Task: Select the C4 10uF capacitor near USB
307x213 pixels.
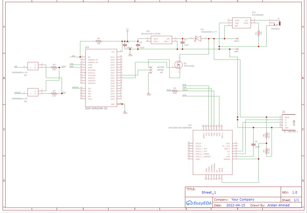Action: [253, 145]
